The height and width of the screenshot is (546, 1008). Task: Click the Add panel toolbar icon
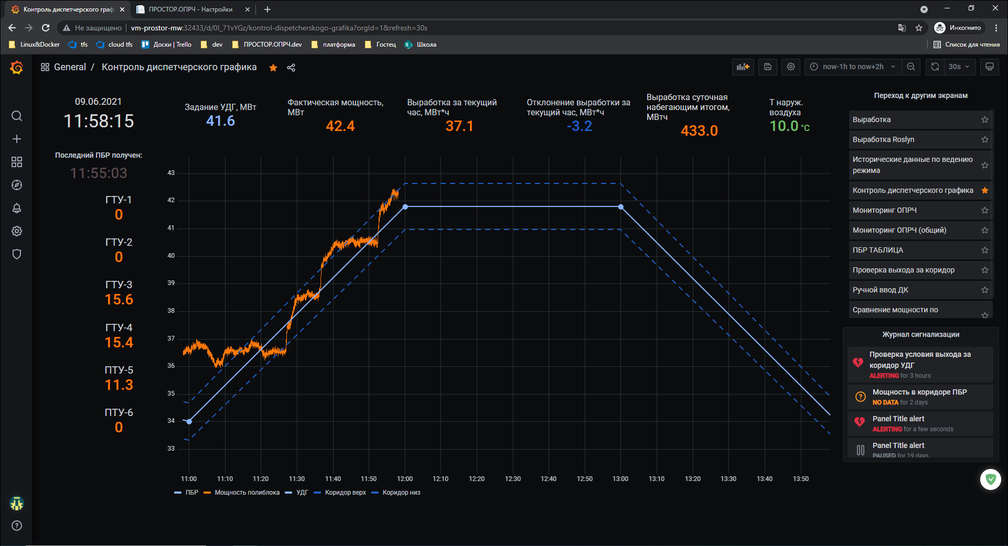click(743, 67)
